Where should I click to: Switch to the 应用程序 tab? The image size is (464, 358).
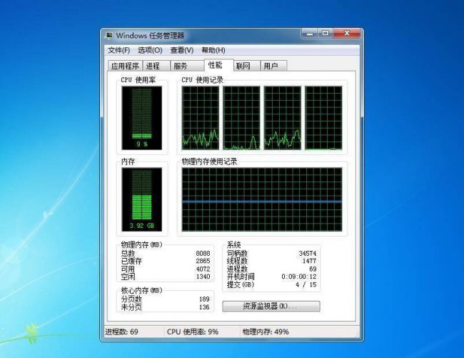point(125,66)
